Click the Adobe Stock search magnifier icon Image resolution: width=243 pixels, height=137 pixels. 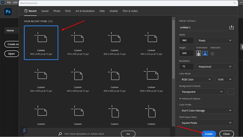pyautogui.click(x=60, y=134)
